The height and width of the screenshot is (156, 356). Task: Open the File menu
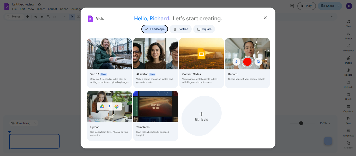tap(14, 9)
